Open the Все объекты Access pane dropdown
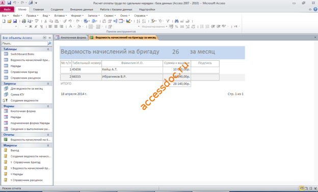This screenshot has width=318, height=192. tap(45, 38)
